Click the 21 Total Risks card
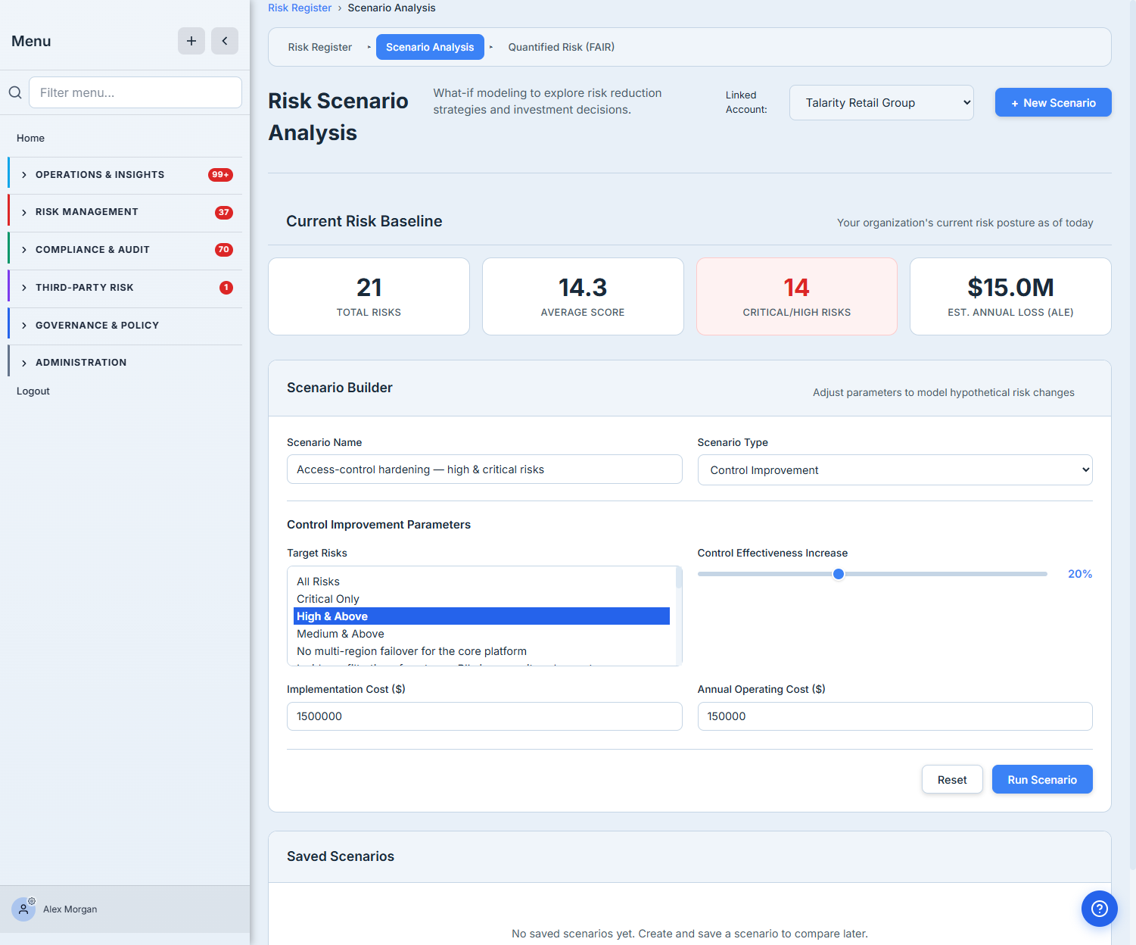Screen dimensions: 1136x945 pyautogui.click(x=369, y=296)
